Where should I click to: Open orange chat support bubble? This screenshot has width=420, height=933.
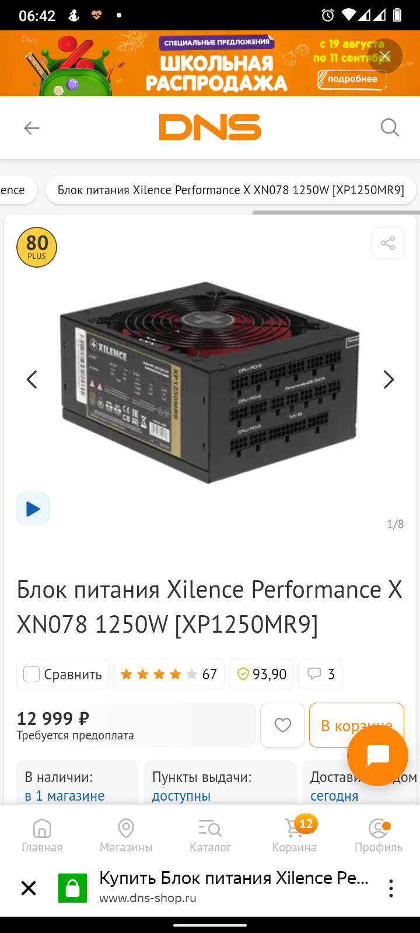[377, 755]
